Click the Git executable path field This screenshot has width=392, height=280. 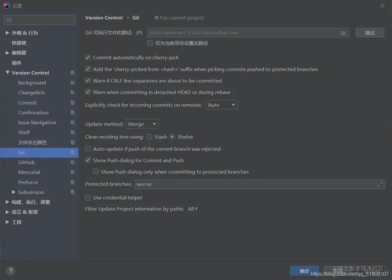(248, 33)
